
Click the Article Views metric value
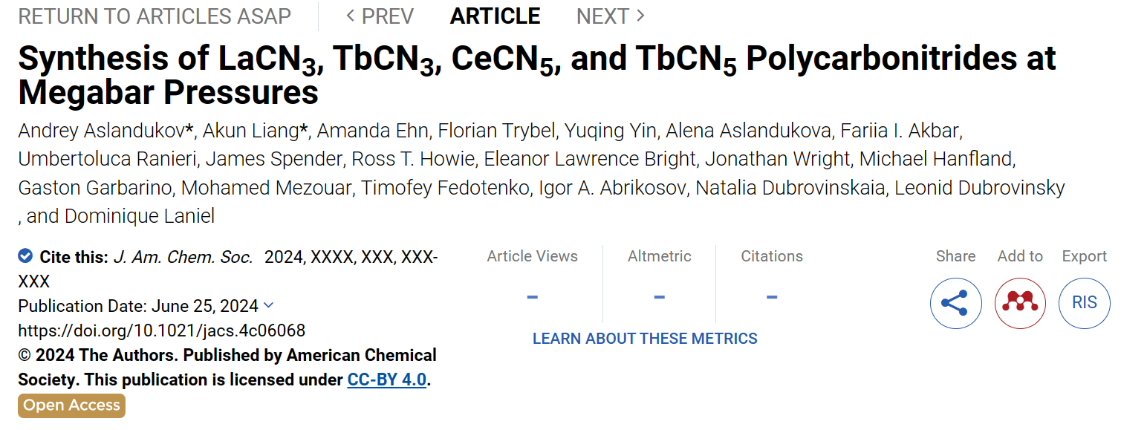(532, 297)
